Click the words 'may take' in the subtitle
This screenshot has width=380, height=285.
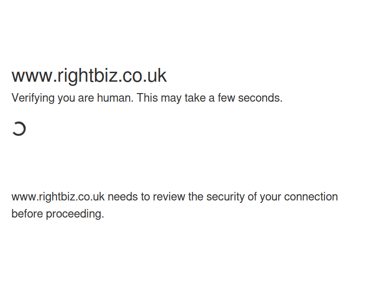(183, 98)
